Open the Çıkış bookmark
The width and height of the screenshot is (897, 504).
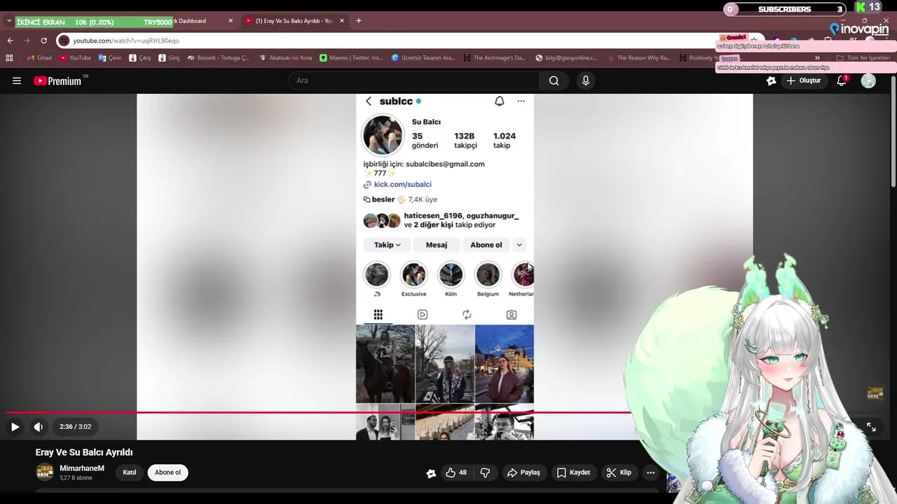pos(140,58)
